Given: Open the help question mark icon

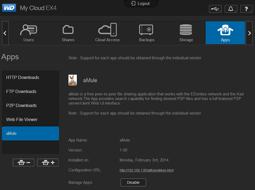Looking at the screenshot, I should (246, 9).
